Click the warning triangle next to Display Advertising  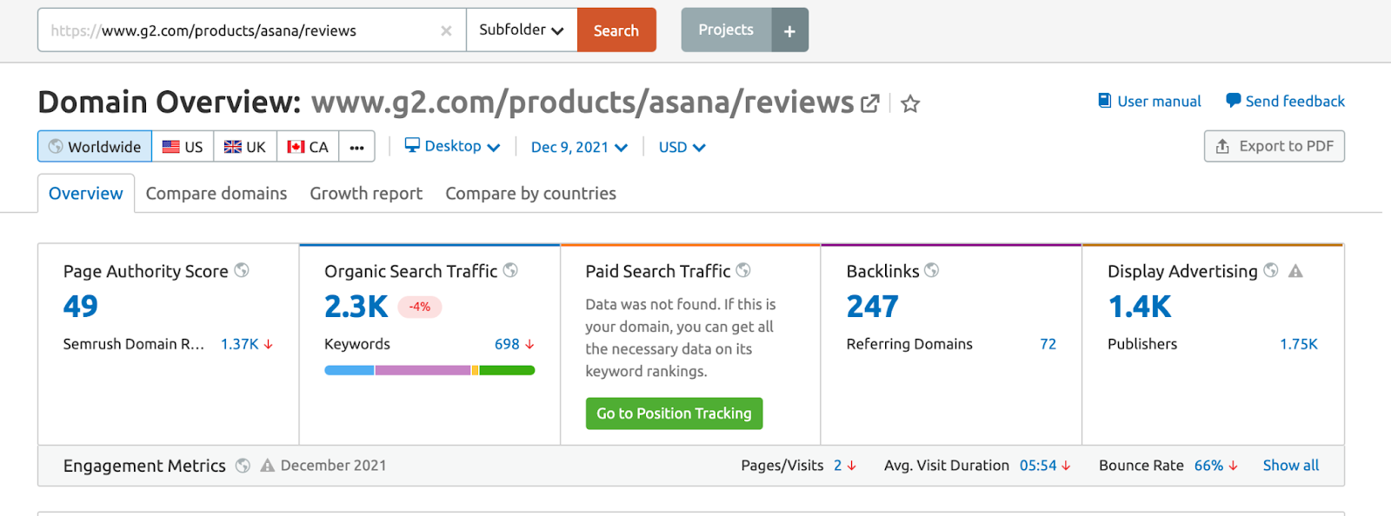click(1295, 271)
